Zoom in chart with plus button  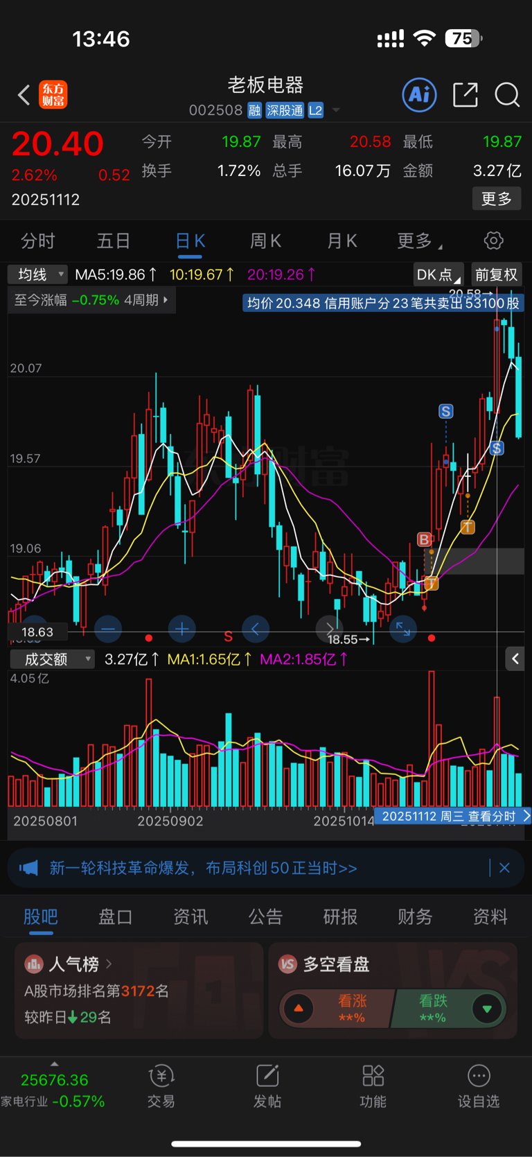click(x=181, y=629)
